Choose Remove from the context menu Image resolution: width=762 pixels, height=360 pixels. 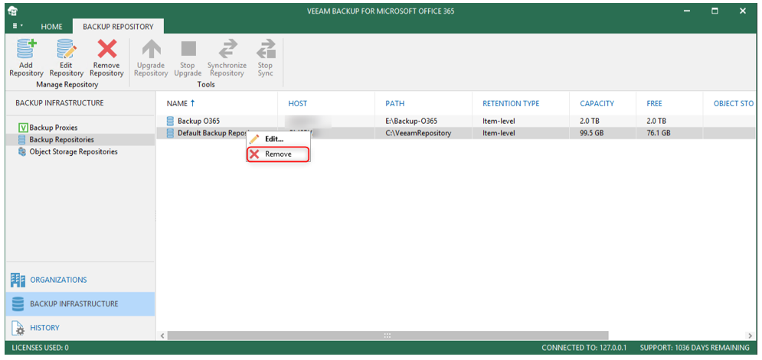pos(278,154)
